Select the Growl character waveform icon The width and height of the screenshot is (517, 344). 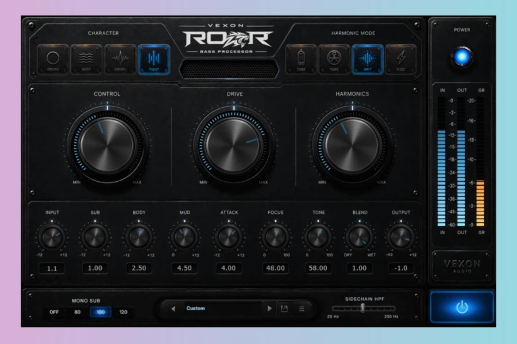click(121, 58)
